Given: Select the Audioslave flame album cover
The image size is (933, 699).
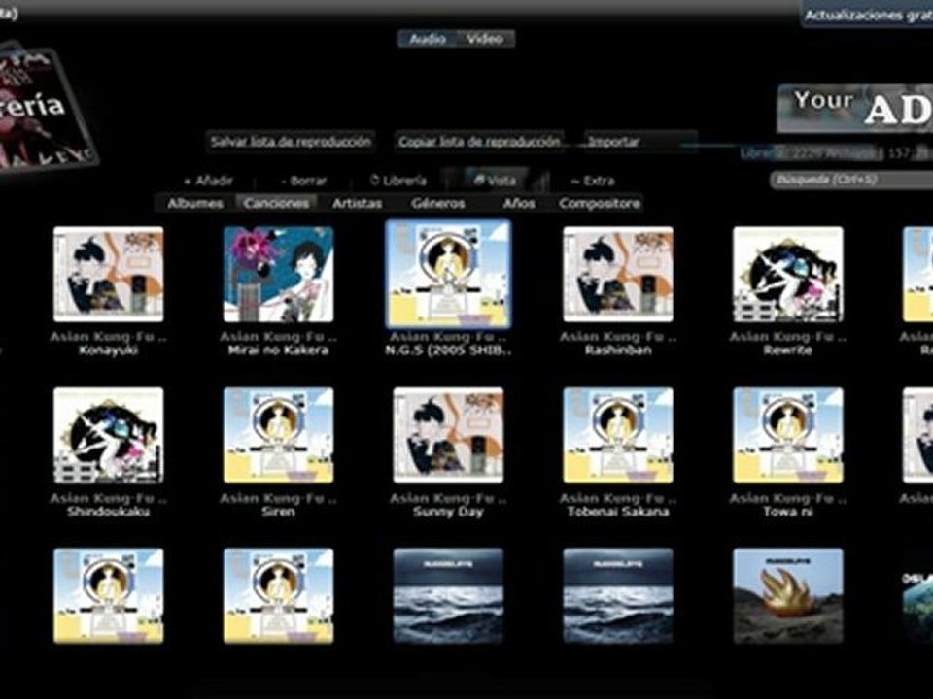Looking at the screenshot, I should 788,596.
